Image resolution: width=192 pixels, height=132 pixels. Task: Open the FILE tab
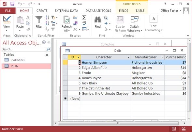click(x=8, y=11)
